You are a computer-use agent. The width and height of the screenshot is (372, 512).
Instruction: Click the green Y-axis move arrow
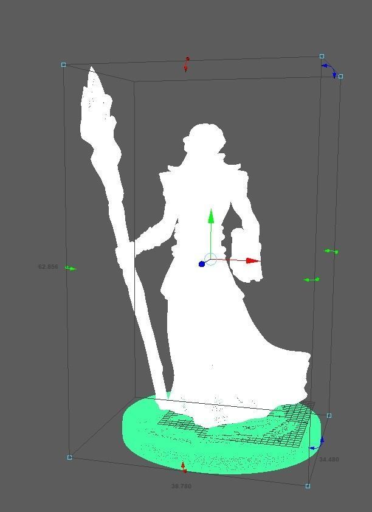211,216
